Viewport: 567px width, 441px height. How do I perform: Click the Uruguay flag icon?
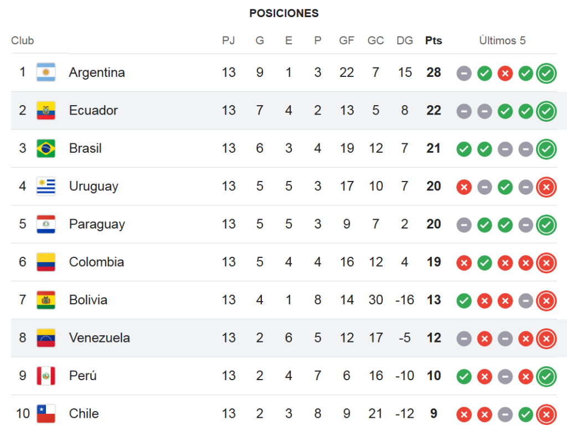tap(46, 186)
